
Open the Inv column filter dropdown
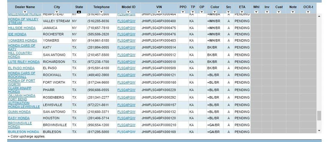(267, 12)
